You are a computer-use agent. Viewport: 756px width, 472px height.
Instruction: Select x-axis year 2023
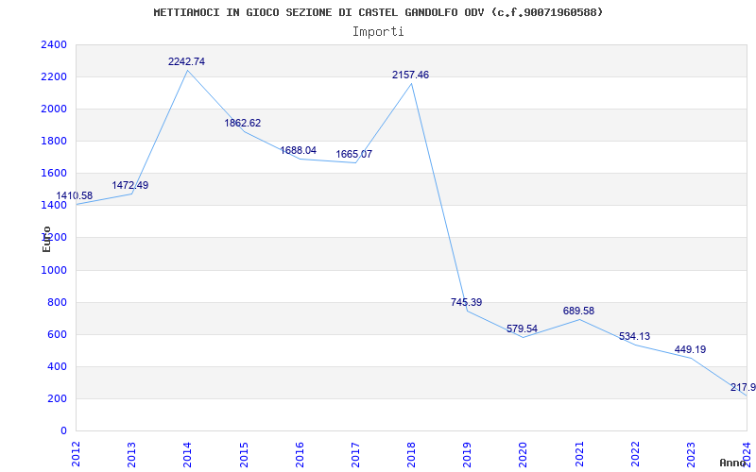692,454
